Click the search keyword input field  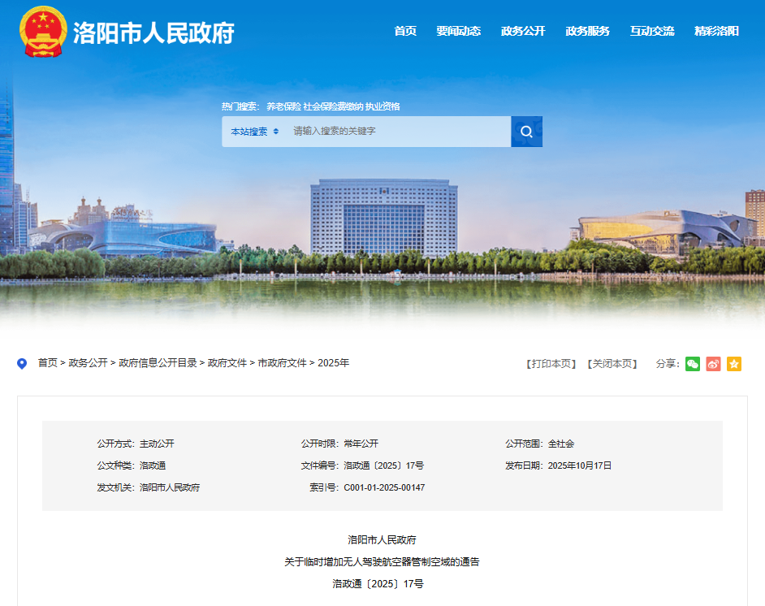398,132
